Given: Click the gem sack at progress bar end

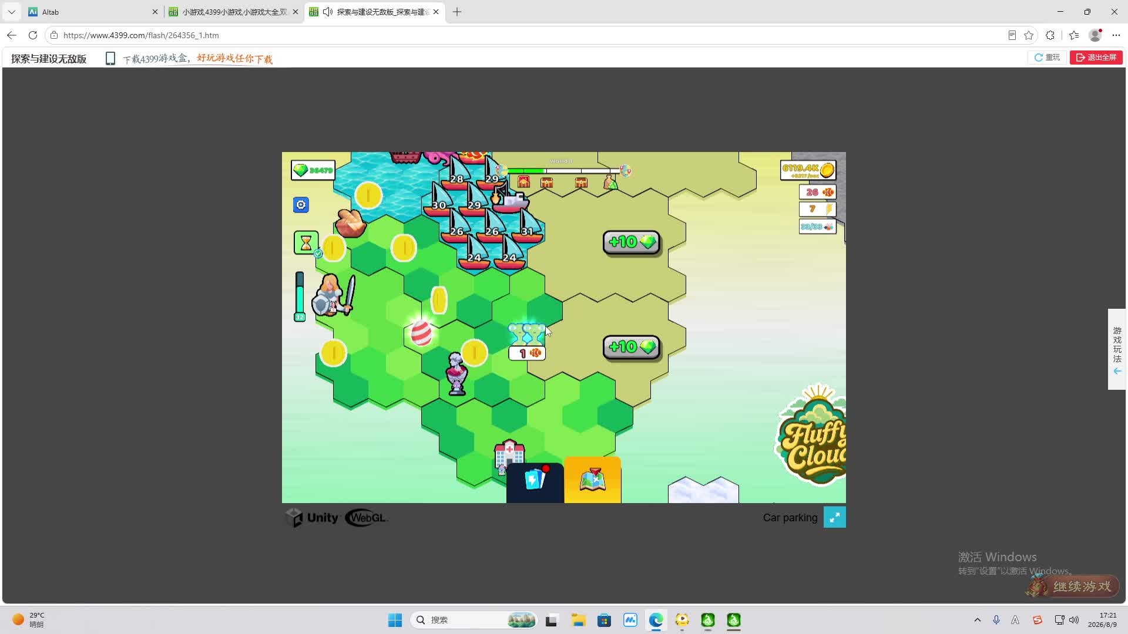Looking at the screenshot, I should tap(610, 183).
